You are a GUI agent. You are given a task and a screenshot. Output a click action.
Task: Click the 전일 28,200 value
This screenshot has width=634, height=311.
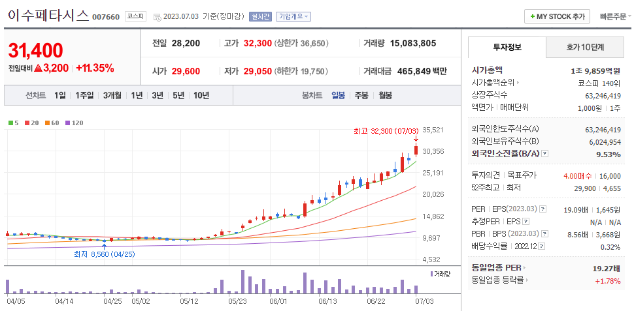pyautogui.click(x=186, y=43)
